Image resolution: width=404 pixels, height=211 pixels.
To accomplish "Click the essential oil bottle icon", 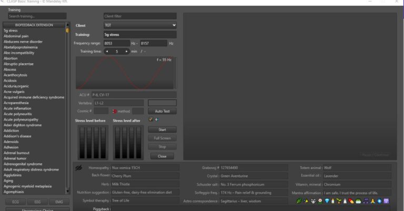I will pyautogui.click(x=333, y=201).
